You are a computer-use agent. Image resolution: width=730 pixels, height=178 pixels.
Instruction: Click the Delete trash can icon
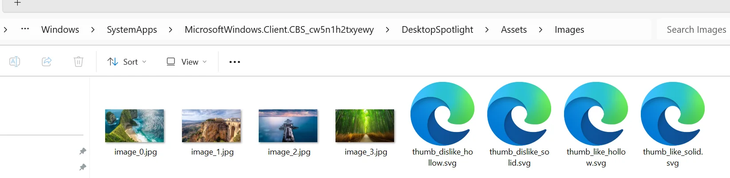(79, 62)
